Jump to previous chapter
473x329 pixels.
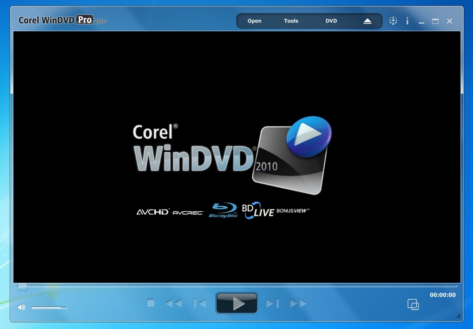pyautogui.click(x=200, y=303)
